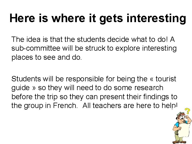
Task: Click the confused tourist cartoon image
Action: point(182,126)
